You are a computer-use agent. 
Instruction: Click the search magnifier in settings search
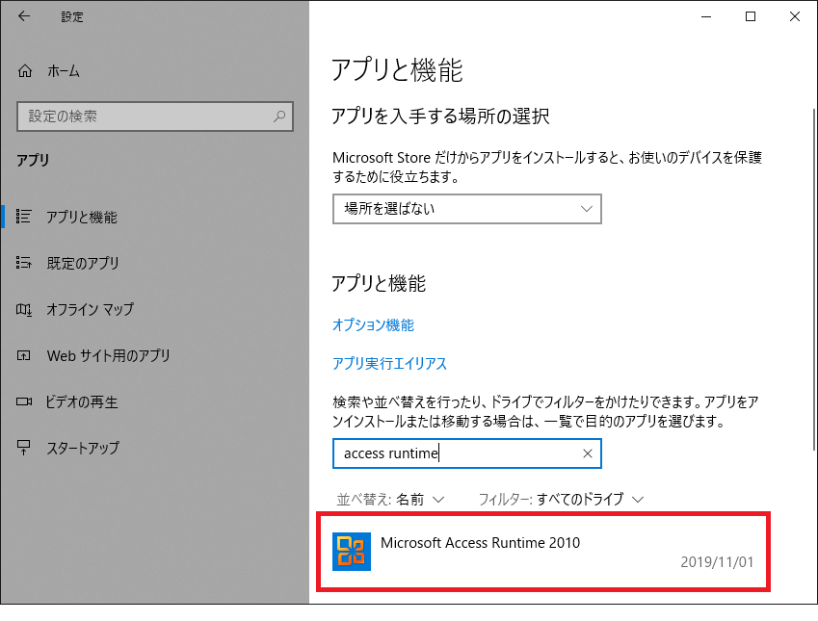tap(279, 116)
